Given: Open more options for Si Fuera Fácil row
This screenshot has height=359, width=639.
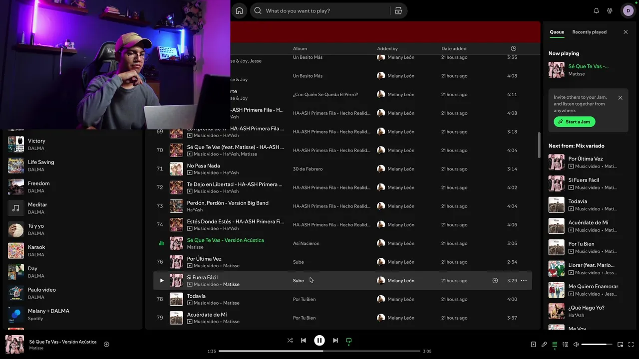Looking at the screenshot, I should (x=524, y=281).
